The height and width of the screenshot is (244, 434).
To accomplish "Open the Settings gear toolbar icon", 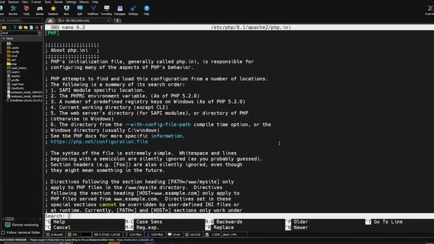I will coord(133,10).
